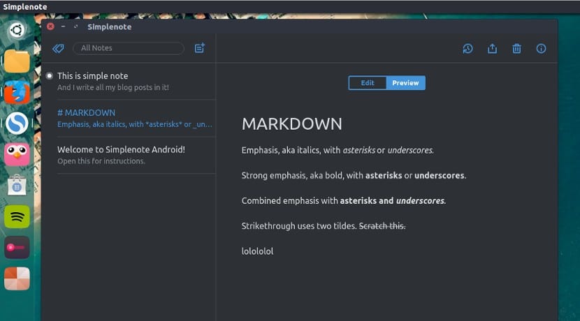Create a new note with the plus icon
The width and height of the screenshot is (580, 321).
(x=200, y=48)
